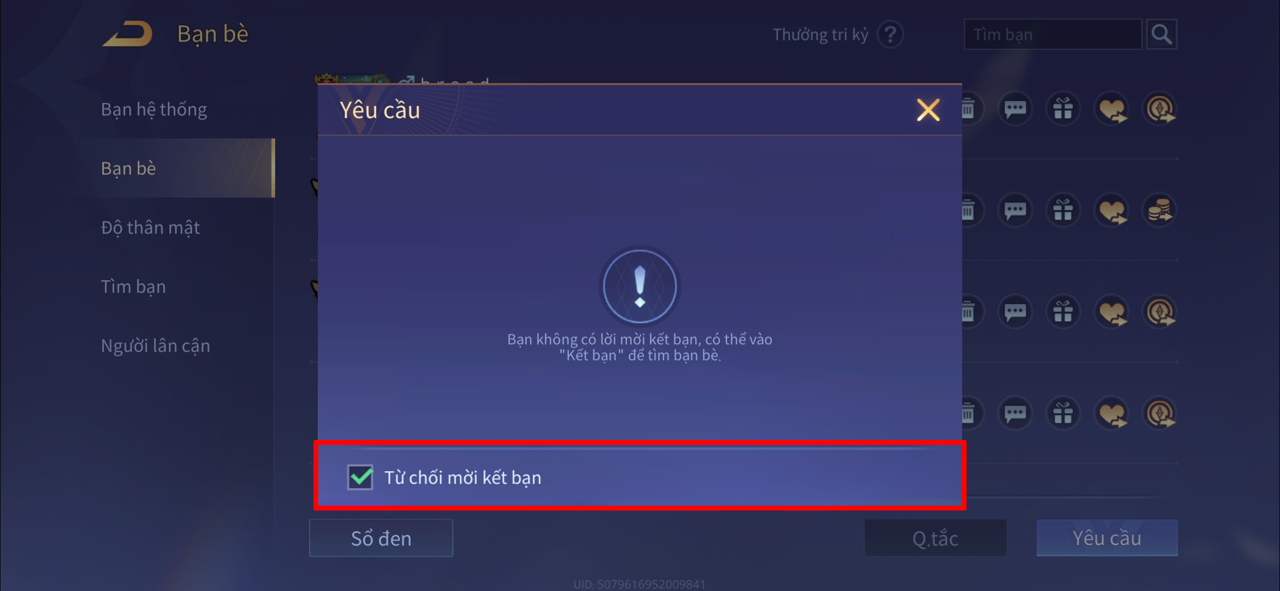
Task: Click the heart/favorite icon third row
Action: click(1111, 312)
